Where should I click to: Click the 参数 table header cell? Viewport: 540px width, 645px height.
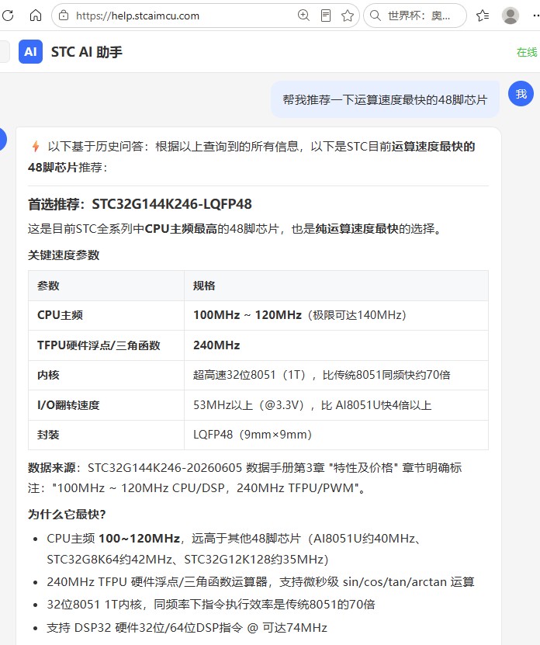coord(106,286)
